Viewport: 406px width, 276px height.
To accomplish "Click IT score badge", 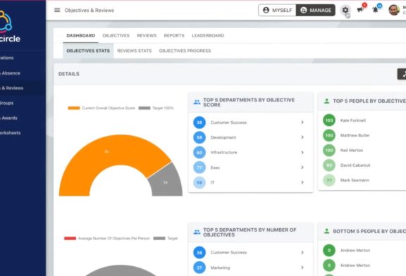I will pos(199,182).
